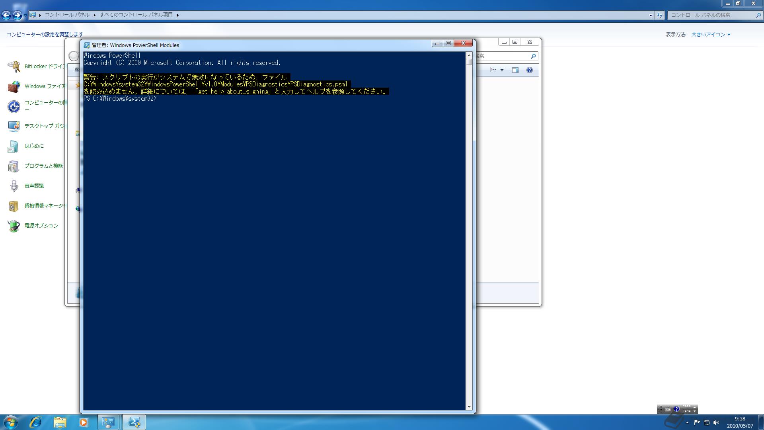764x430 pixels.
Task: Click the PowerShell prompt line PS C:\Windows\system32>
Action: coord(120,99)
